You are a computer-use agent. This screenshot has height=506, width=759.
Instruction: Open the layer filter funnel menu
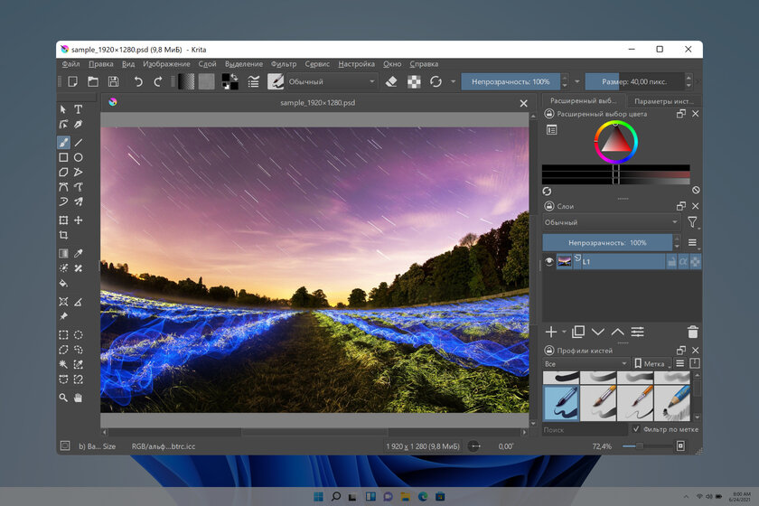[693, 222]
